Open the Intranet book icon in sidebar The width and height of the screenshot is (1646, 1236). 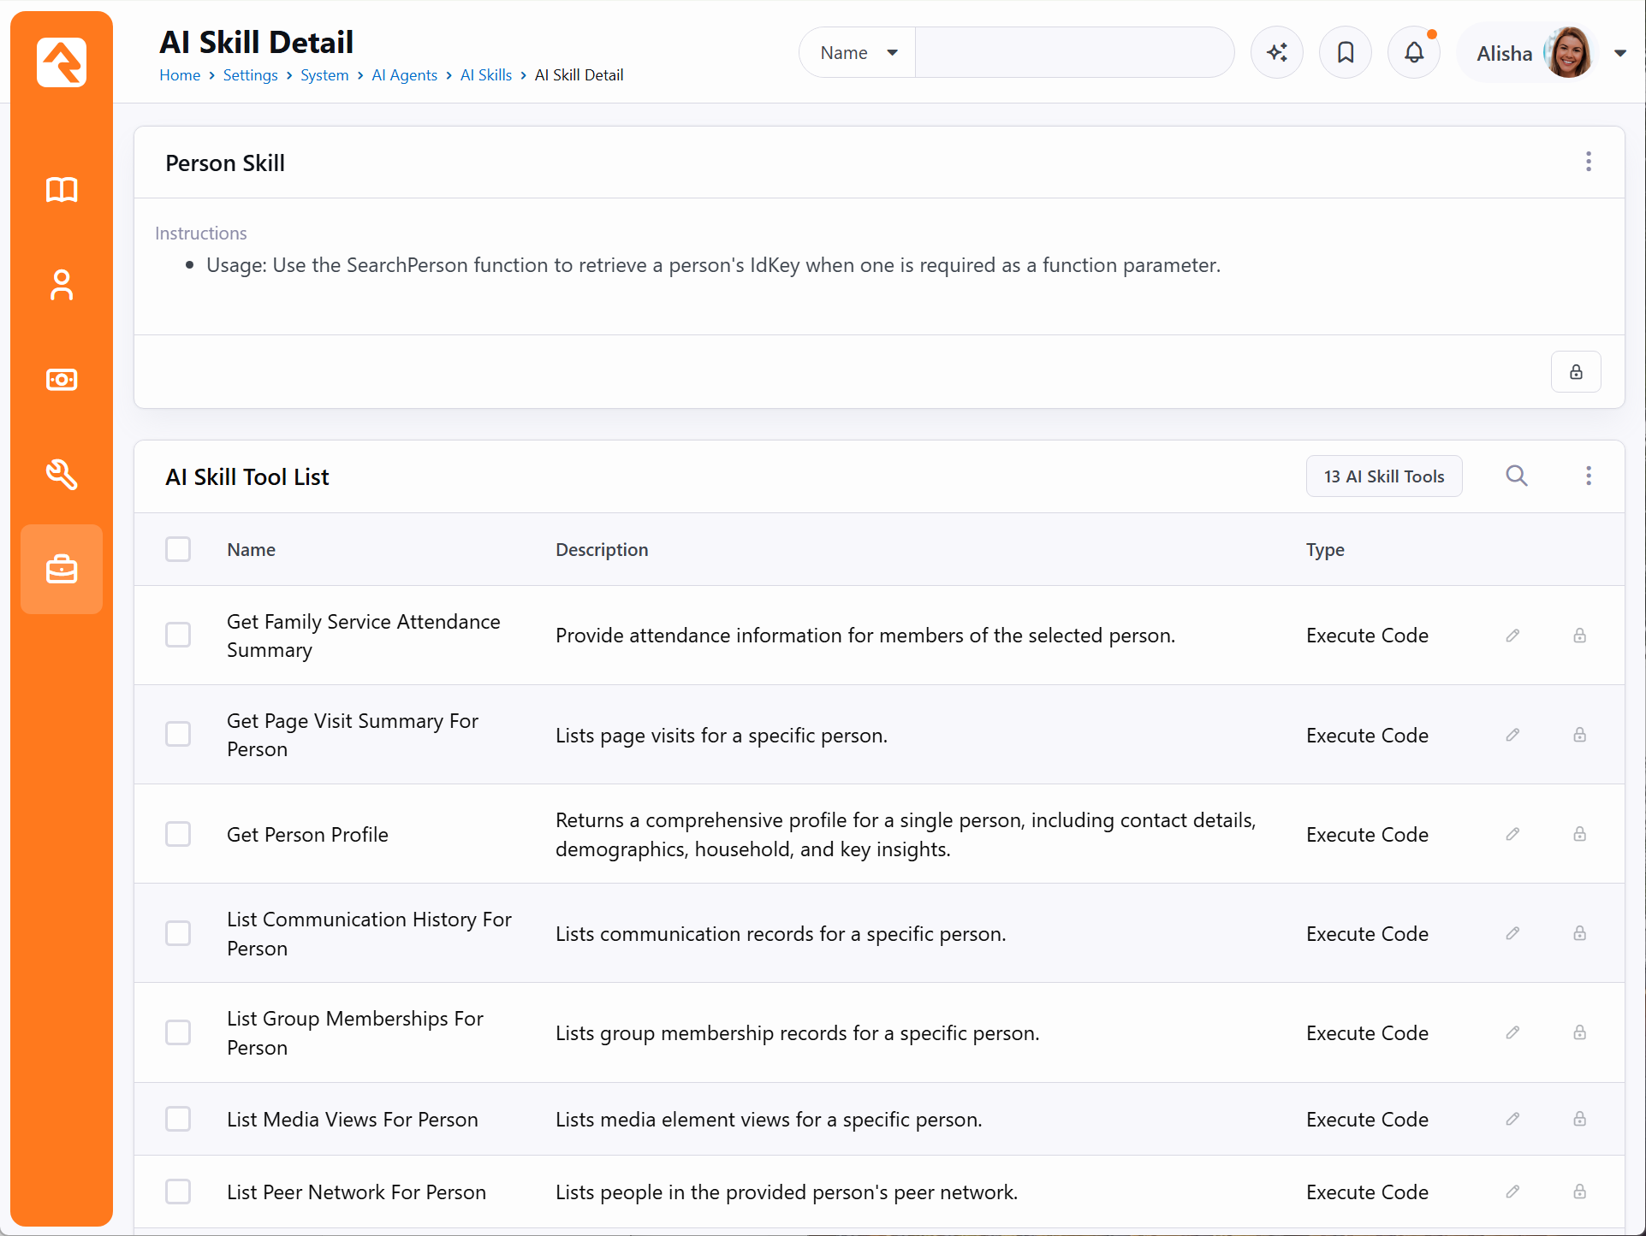(x=62, y=190)
